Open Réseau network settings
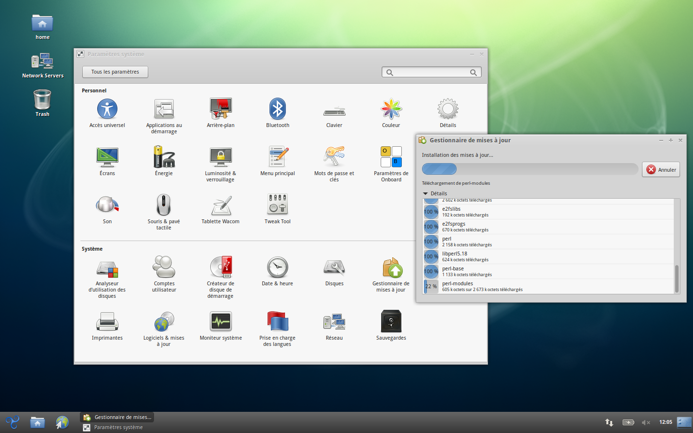Image resolution: width=693 pixels, height=433 pixels. pyautogui.click(x=334, y=327)
